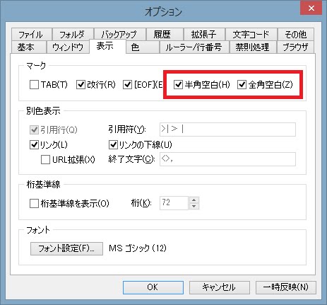Open the ルーラー/行番号 tab
Screen dimensions: 327x305
pos(194,47)
